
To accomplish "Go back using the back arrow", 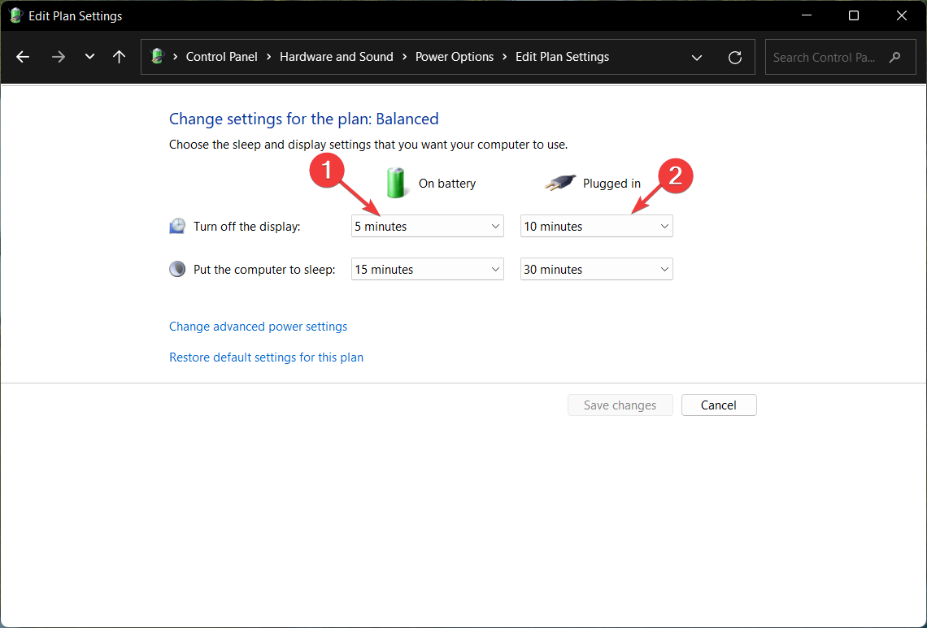I will pyautogui.click(x=23, y=57).
